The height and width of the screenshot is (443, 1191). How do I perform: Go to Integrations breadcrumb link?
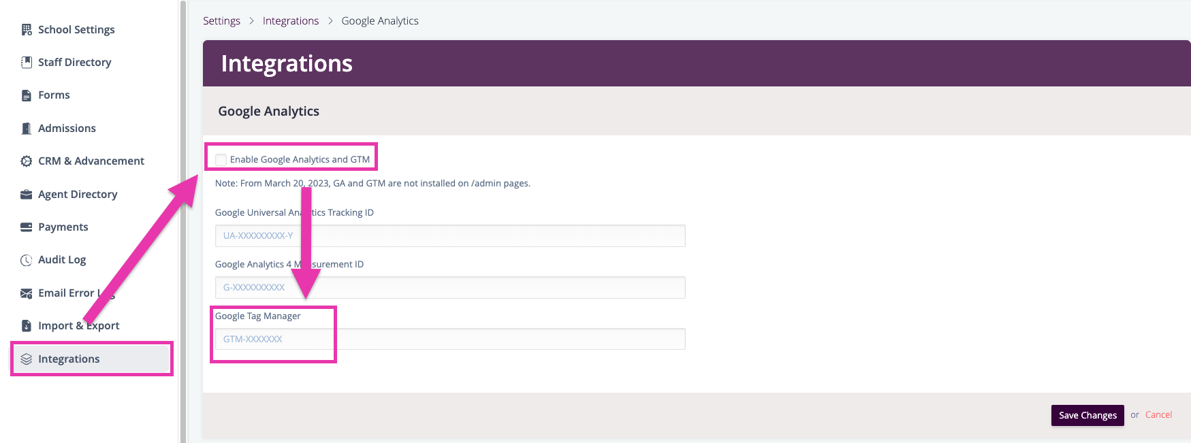click(x=291, y=20)
